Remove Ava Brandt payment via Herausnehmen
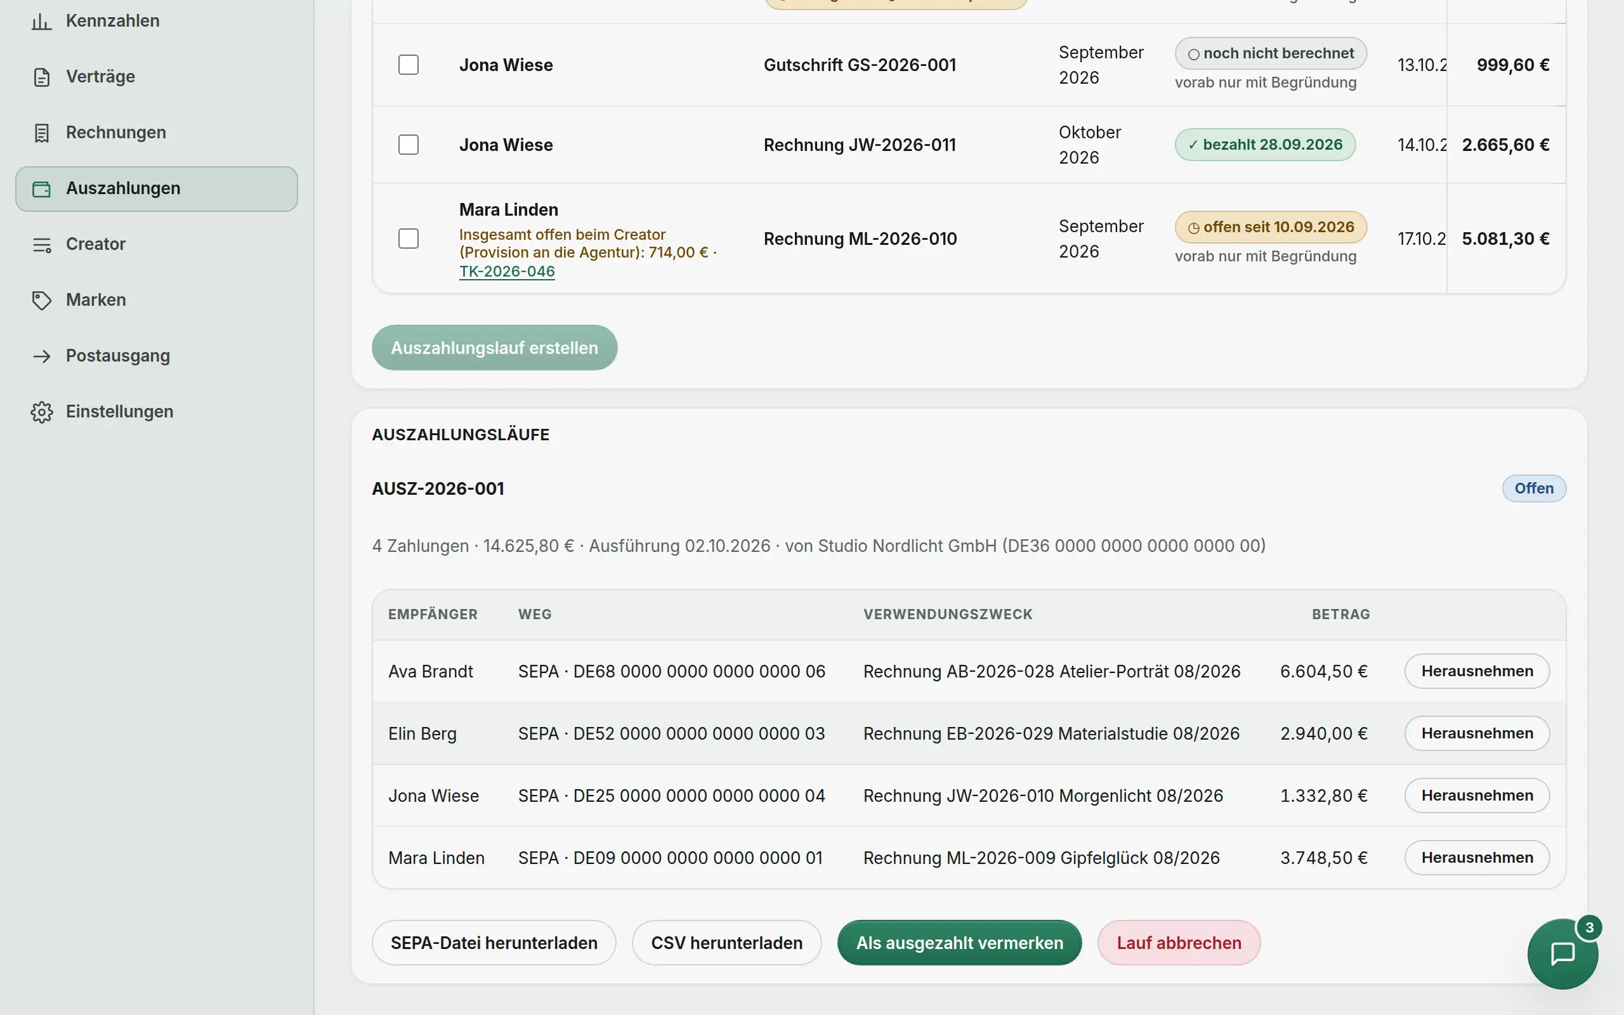Viewport: 1624px width, 1015px height. click(x=1477, y=671)
